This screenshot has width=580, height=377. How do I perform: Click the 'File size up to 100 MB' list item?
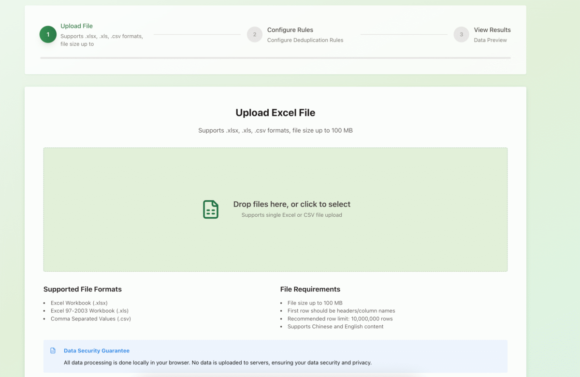pyautogui.click(x=315, y=303)
